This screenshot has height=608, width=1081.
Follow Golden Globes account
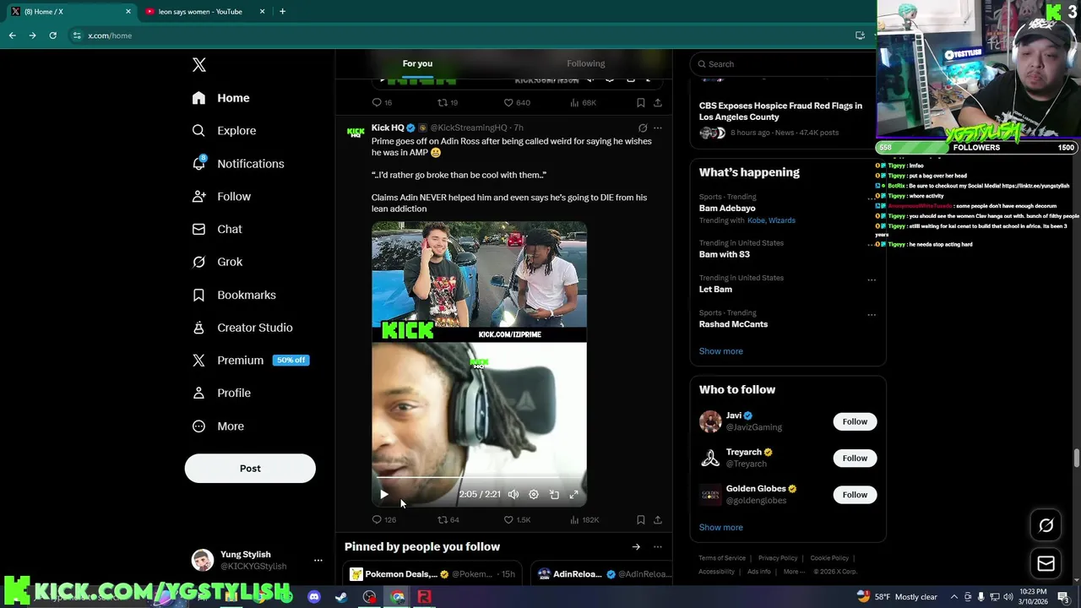click(855, 495)
